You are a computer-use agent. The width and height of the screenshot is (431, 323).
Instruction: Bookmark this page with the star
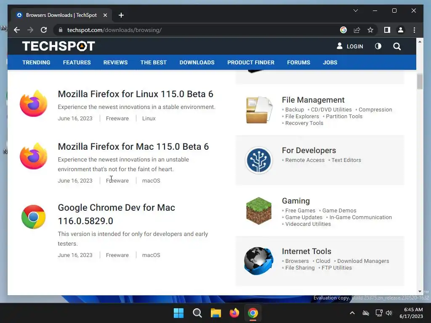click(x=370, y=30)
